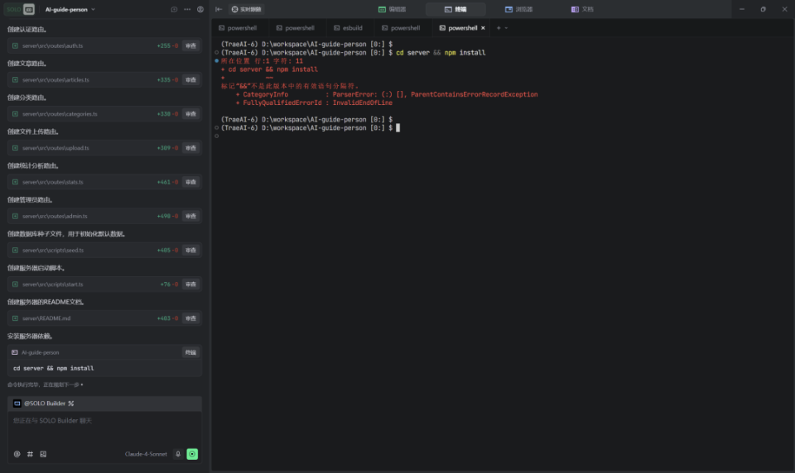Open the Claude-4-Sonnet model selector
This screenshot has height=473, width=795.
[x=147, y=454]
